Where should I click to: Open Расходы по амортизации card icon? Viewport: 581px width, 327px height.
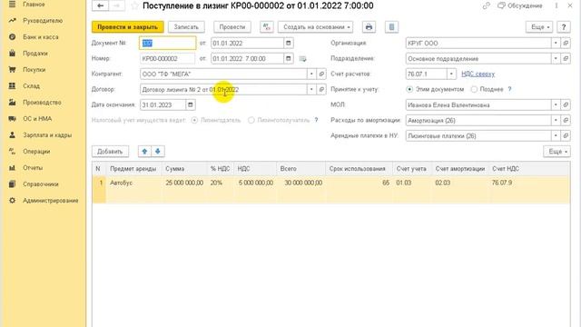point(566,121)
